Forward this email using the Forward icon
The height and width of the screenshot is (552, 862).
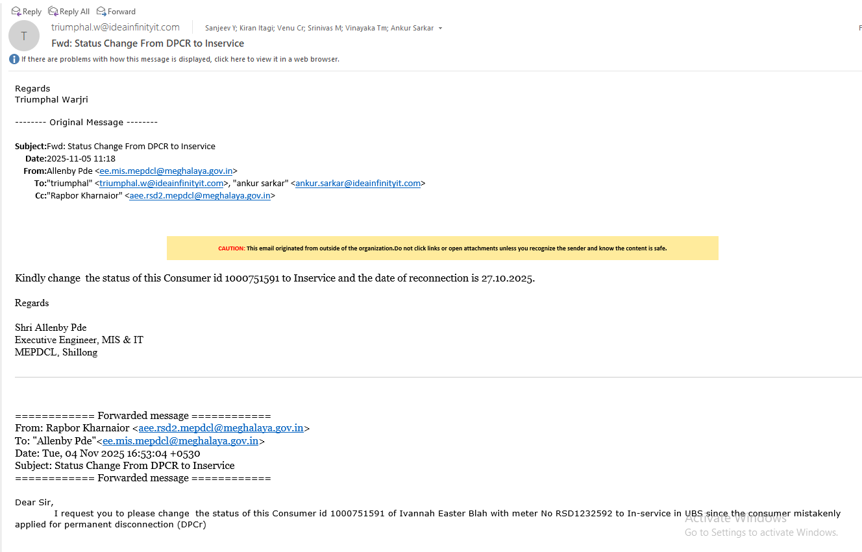coord(101,11)
